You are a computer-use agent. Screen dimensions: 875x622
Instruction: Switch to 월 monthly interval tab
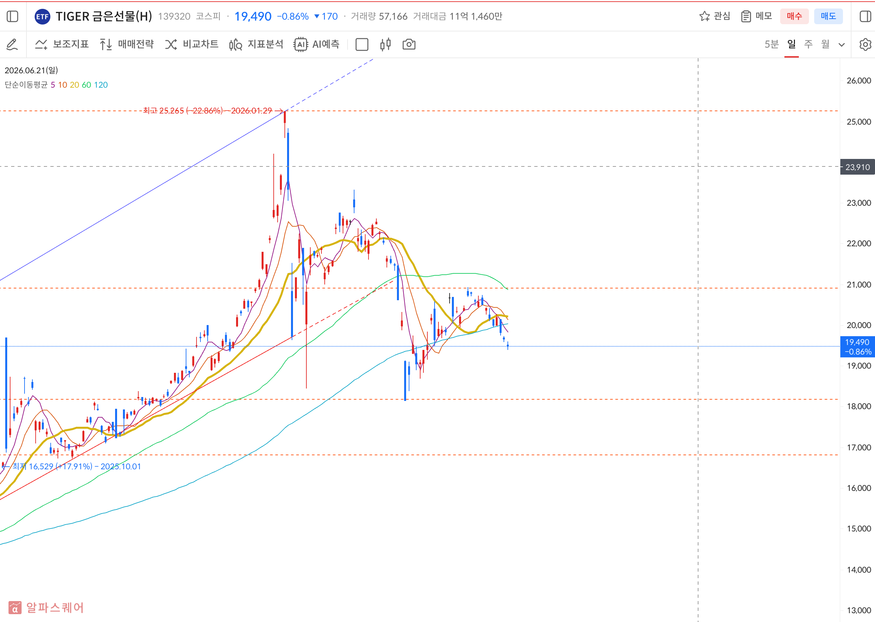pyautogui.click(x=825, y=44)
